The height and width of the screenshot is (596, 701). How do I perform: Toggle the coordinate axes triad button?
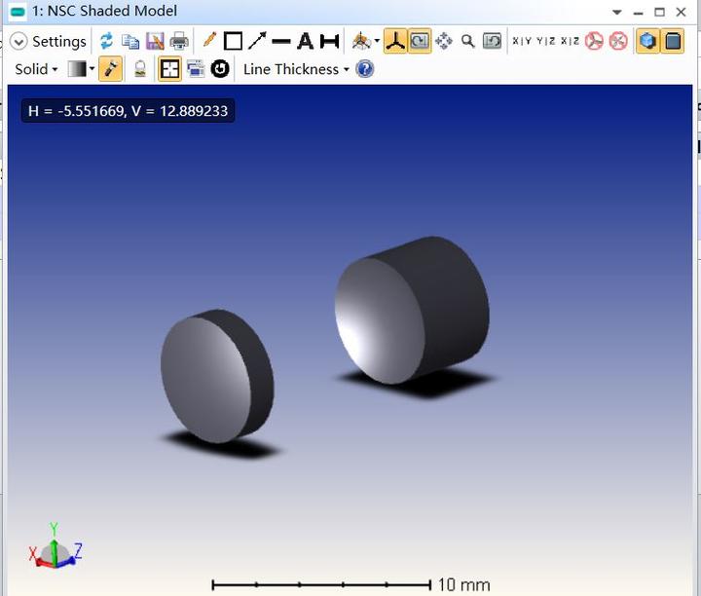pos(395,41)
